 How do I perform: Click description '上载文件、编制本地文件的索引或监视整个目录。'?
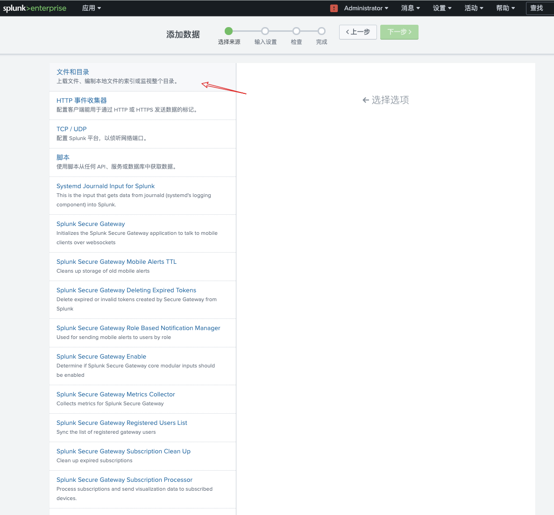pos(118,81)
